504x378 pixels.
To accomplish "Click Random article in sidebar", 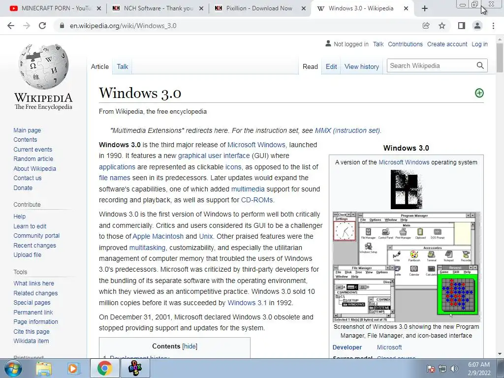I will pyautogui.click(x=33, y=159).
